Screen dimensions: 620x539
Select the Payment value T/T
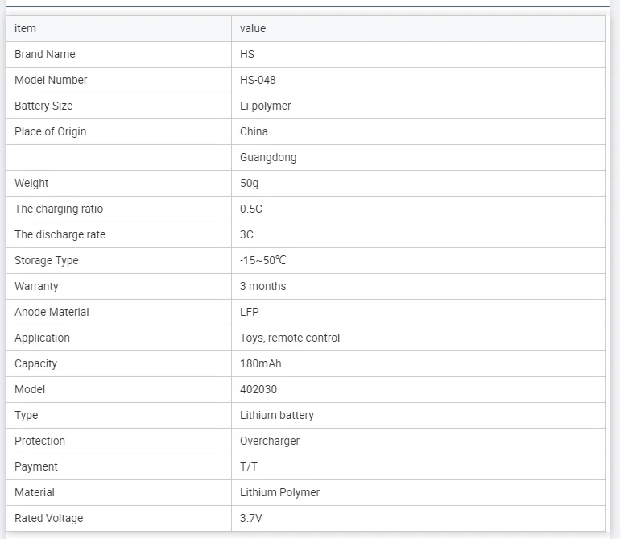point(248,466)
